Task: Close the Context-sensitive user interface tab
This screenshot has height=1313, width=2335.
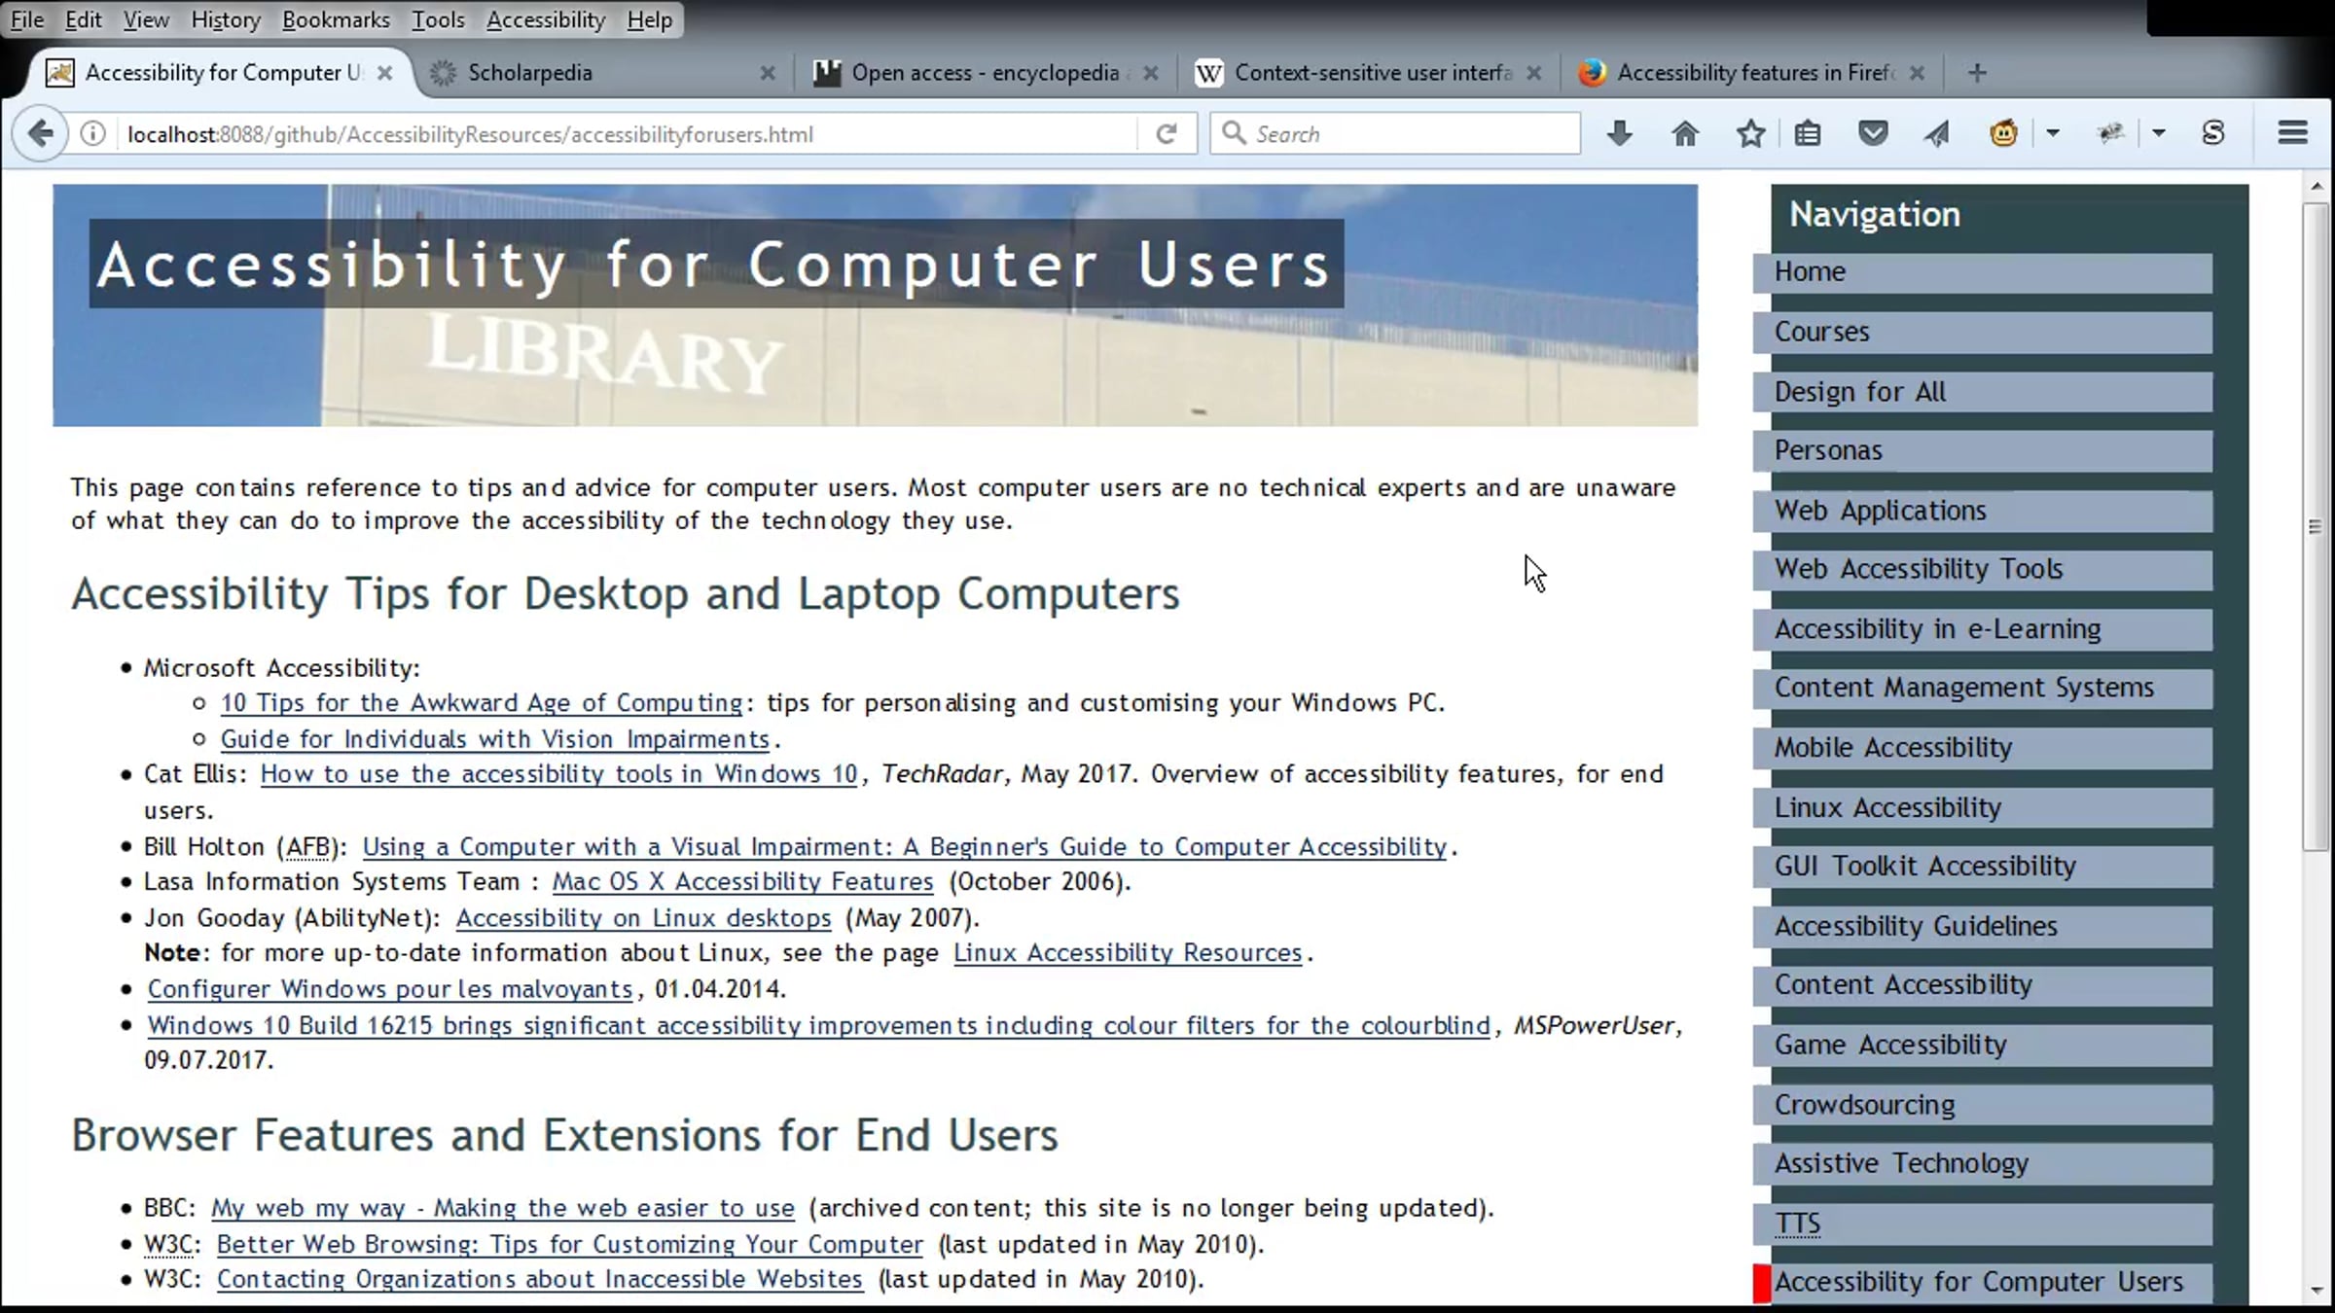Action: [x=1534, y=73]
